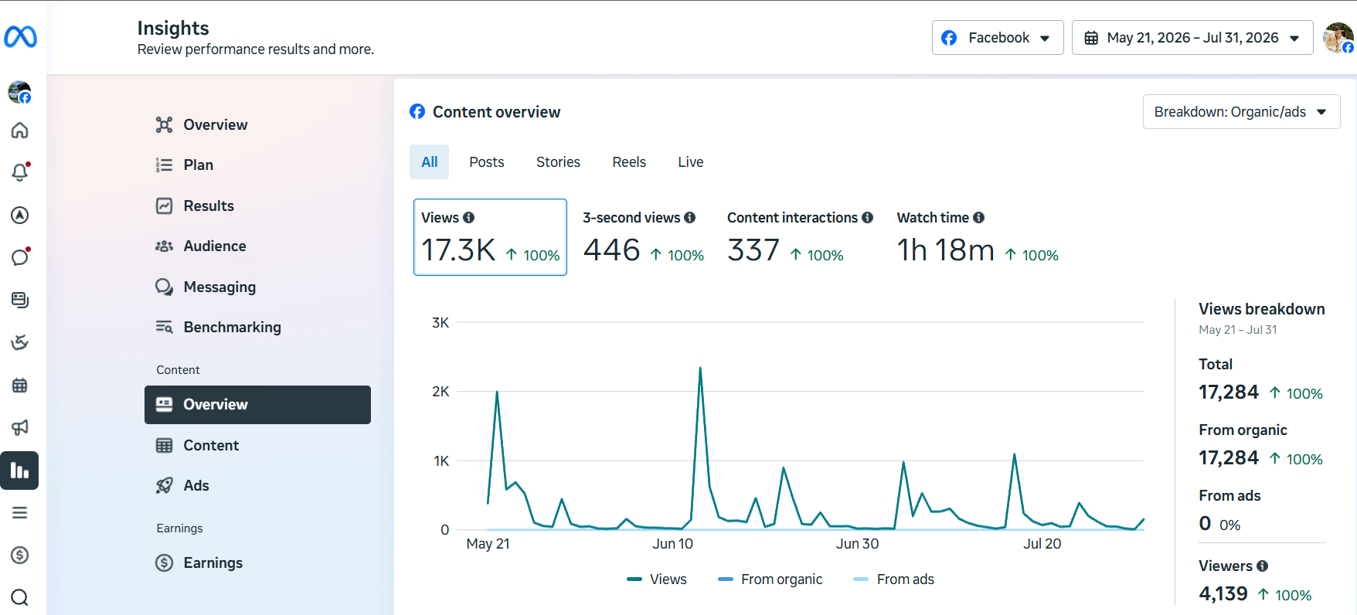Click the Insights page title
The width and height of the screenshot is (1357, 615).
[173, 29]
